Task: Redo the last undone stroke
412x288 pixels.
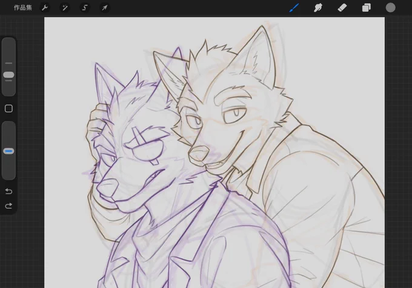Action: click(x=8, y=206)
